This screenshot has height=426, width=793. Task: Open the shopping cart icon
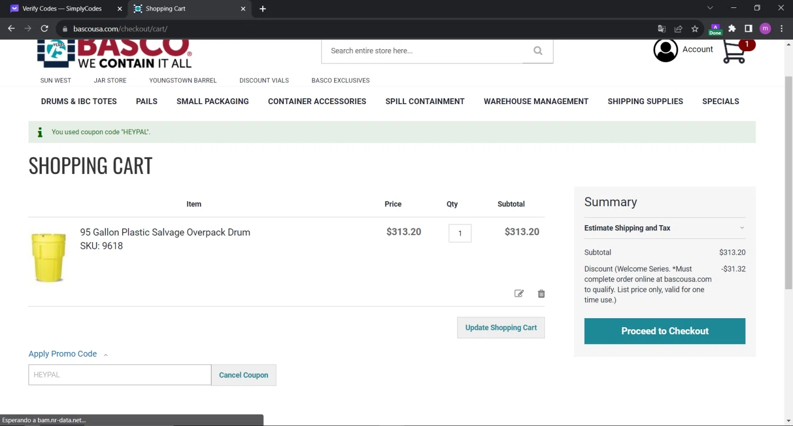(x=735, y=51)
